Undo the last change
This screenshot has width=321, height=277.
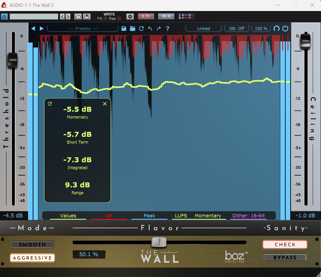(150, 28)
